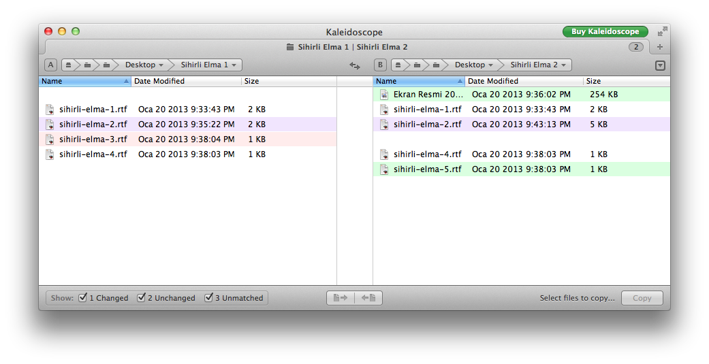The height and width of the screenshot is (364, 709).
Task: Uncheck the 2 Unchanged filter
Action: point(141,298)
